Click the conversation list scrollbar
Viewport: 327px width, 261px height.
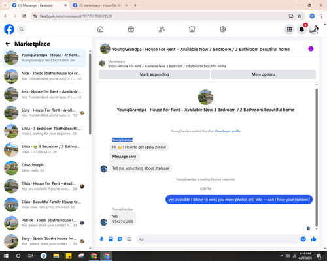point(90,94)
